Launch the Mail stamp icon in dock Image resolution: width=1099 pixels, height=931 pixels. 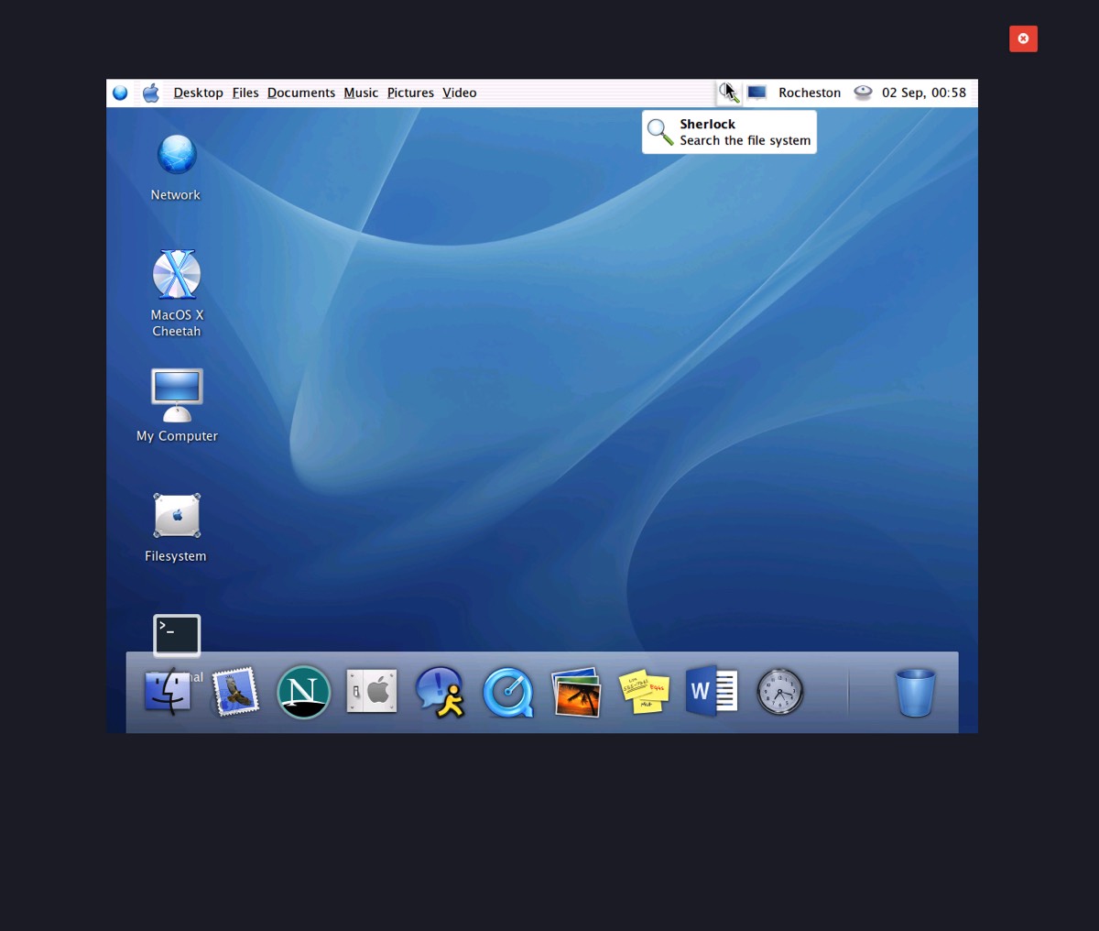tap(235, 692)
